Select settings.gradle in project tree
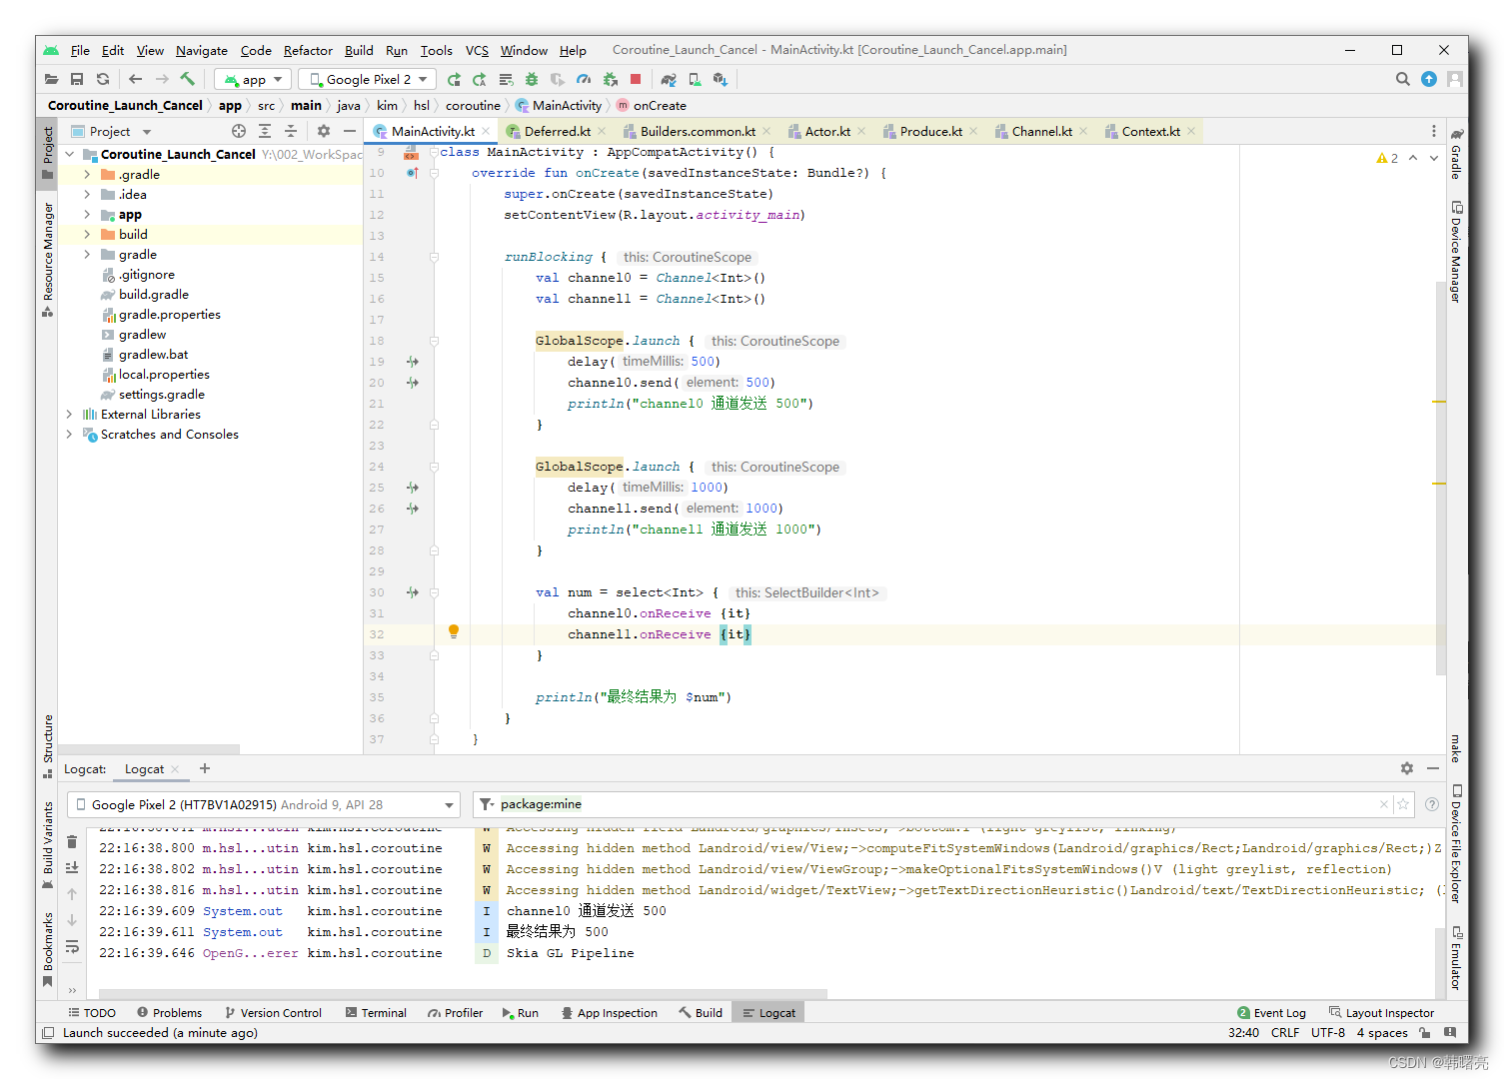Image resolution: width=1504 pixels, height=1079 pixels. point(161,395)
